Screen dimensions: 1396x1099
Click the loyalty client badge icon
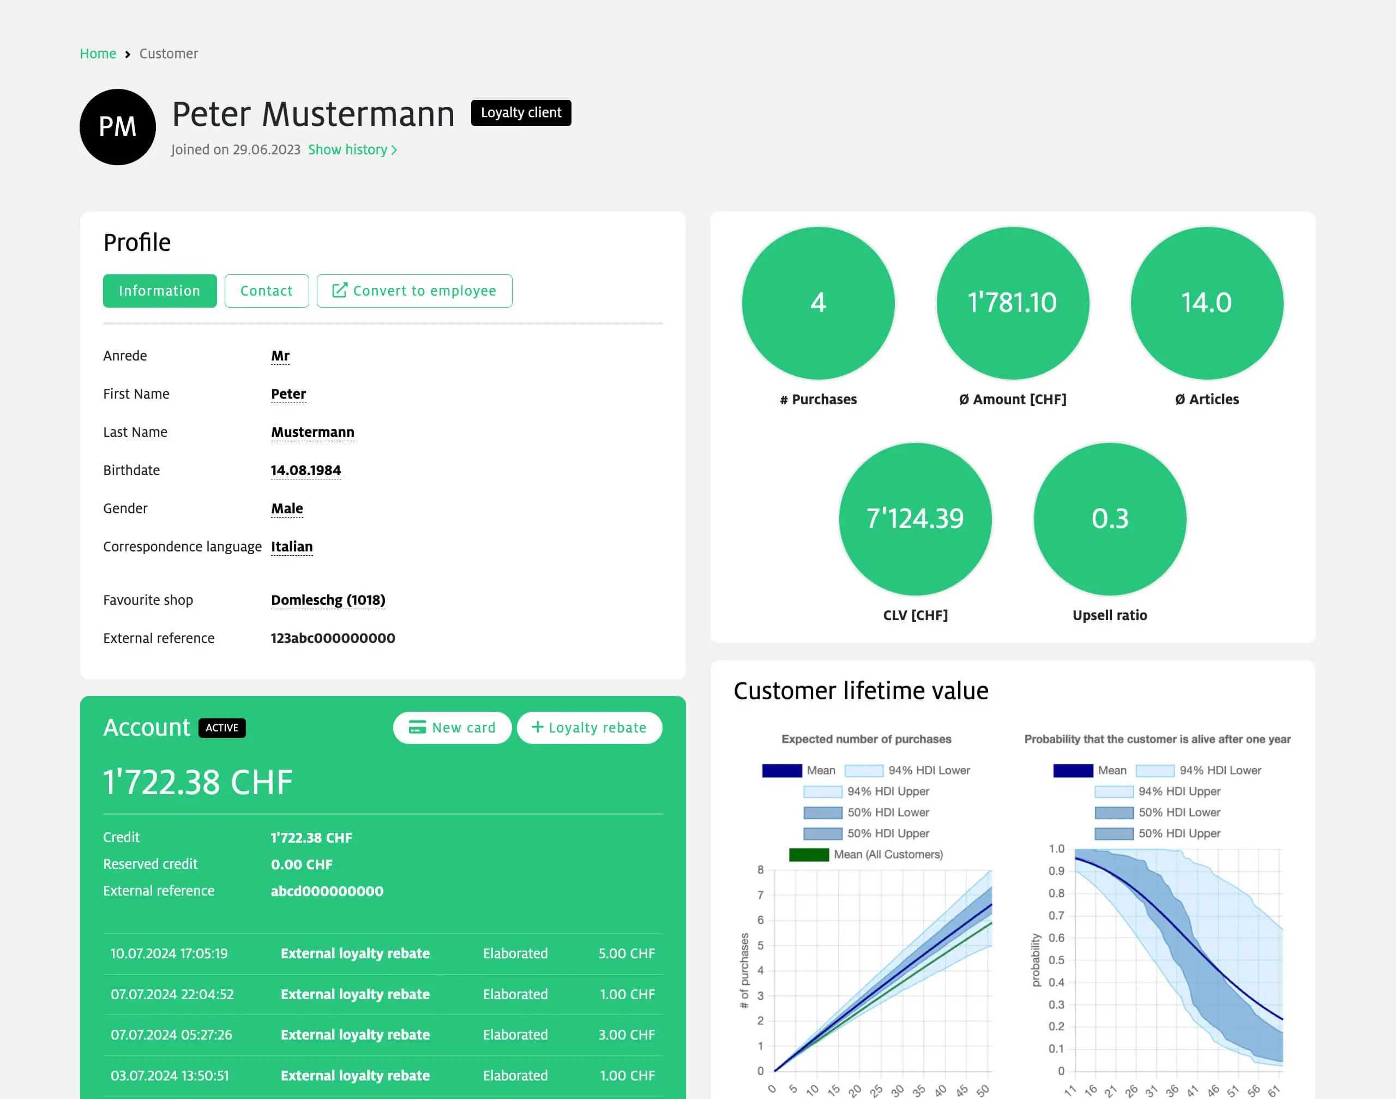pos(521,112)
